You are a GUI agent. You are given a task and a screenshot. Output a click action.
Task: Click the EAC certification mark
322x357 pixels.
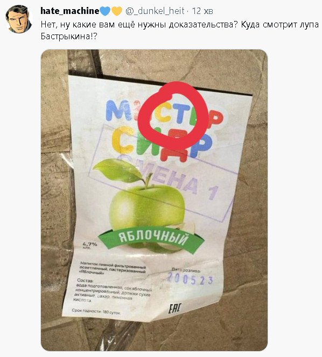(175, 308)
